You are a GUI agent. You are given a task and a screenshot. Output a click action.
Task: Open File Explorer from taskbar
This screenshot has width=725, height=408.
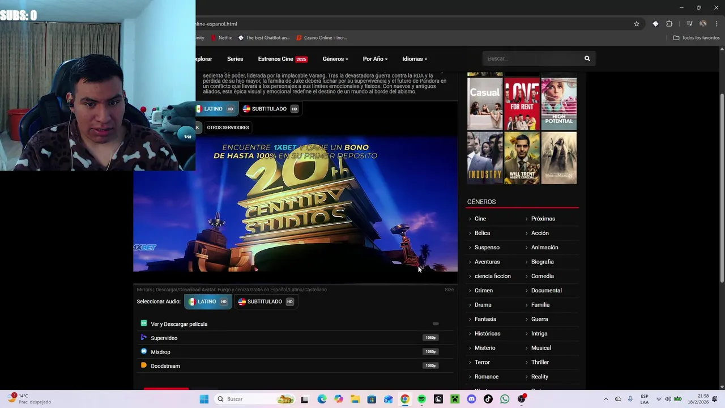tap(355, 399)
